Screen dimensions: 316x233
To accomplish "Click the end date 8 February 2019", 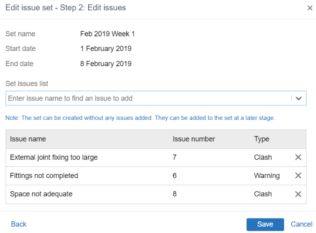I will coord(106,63).
